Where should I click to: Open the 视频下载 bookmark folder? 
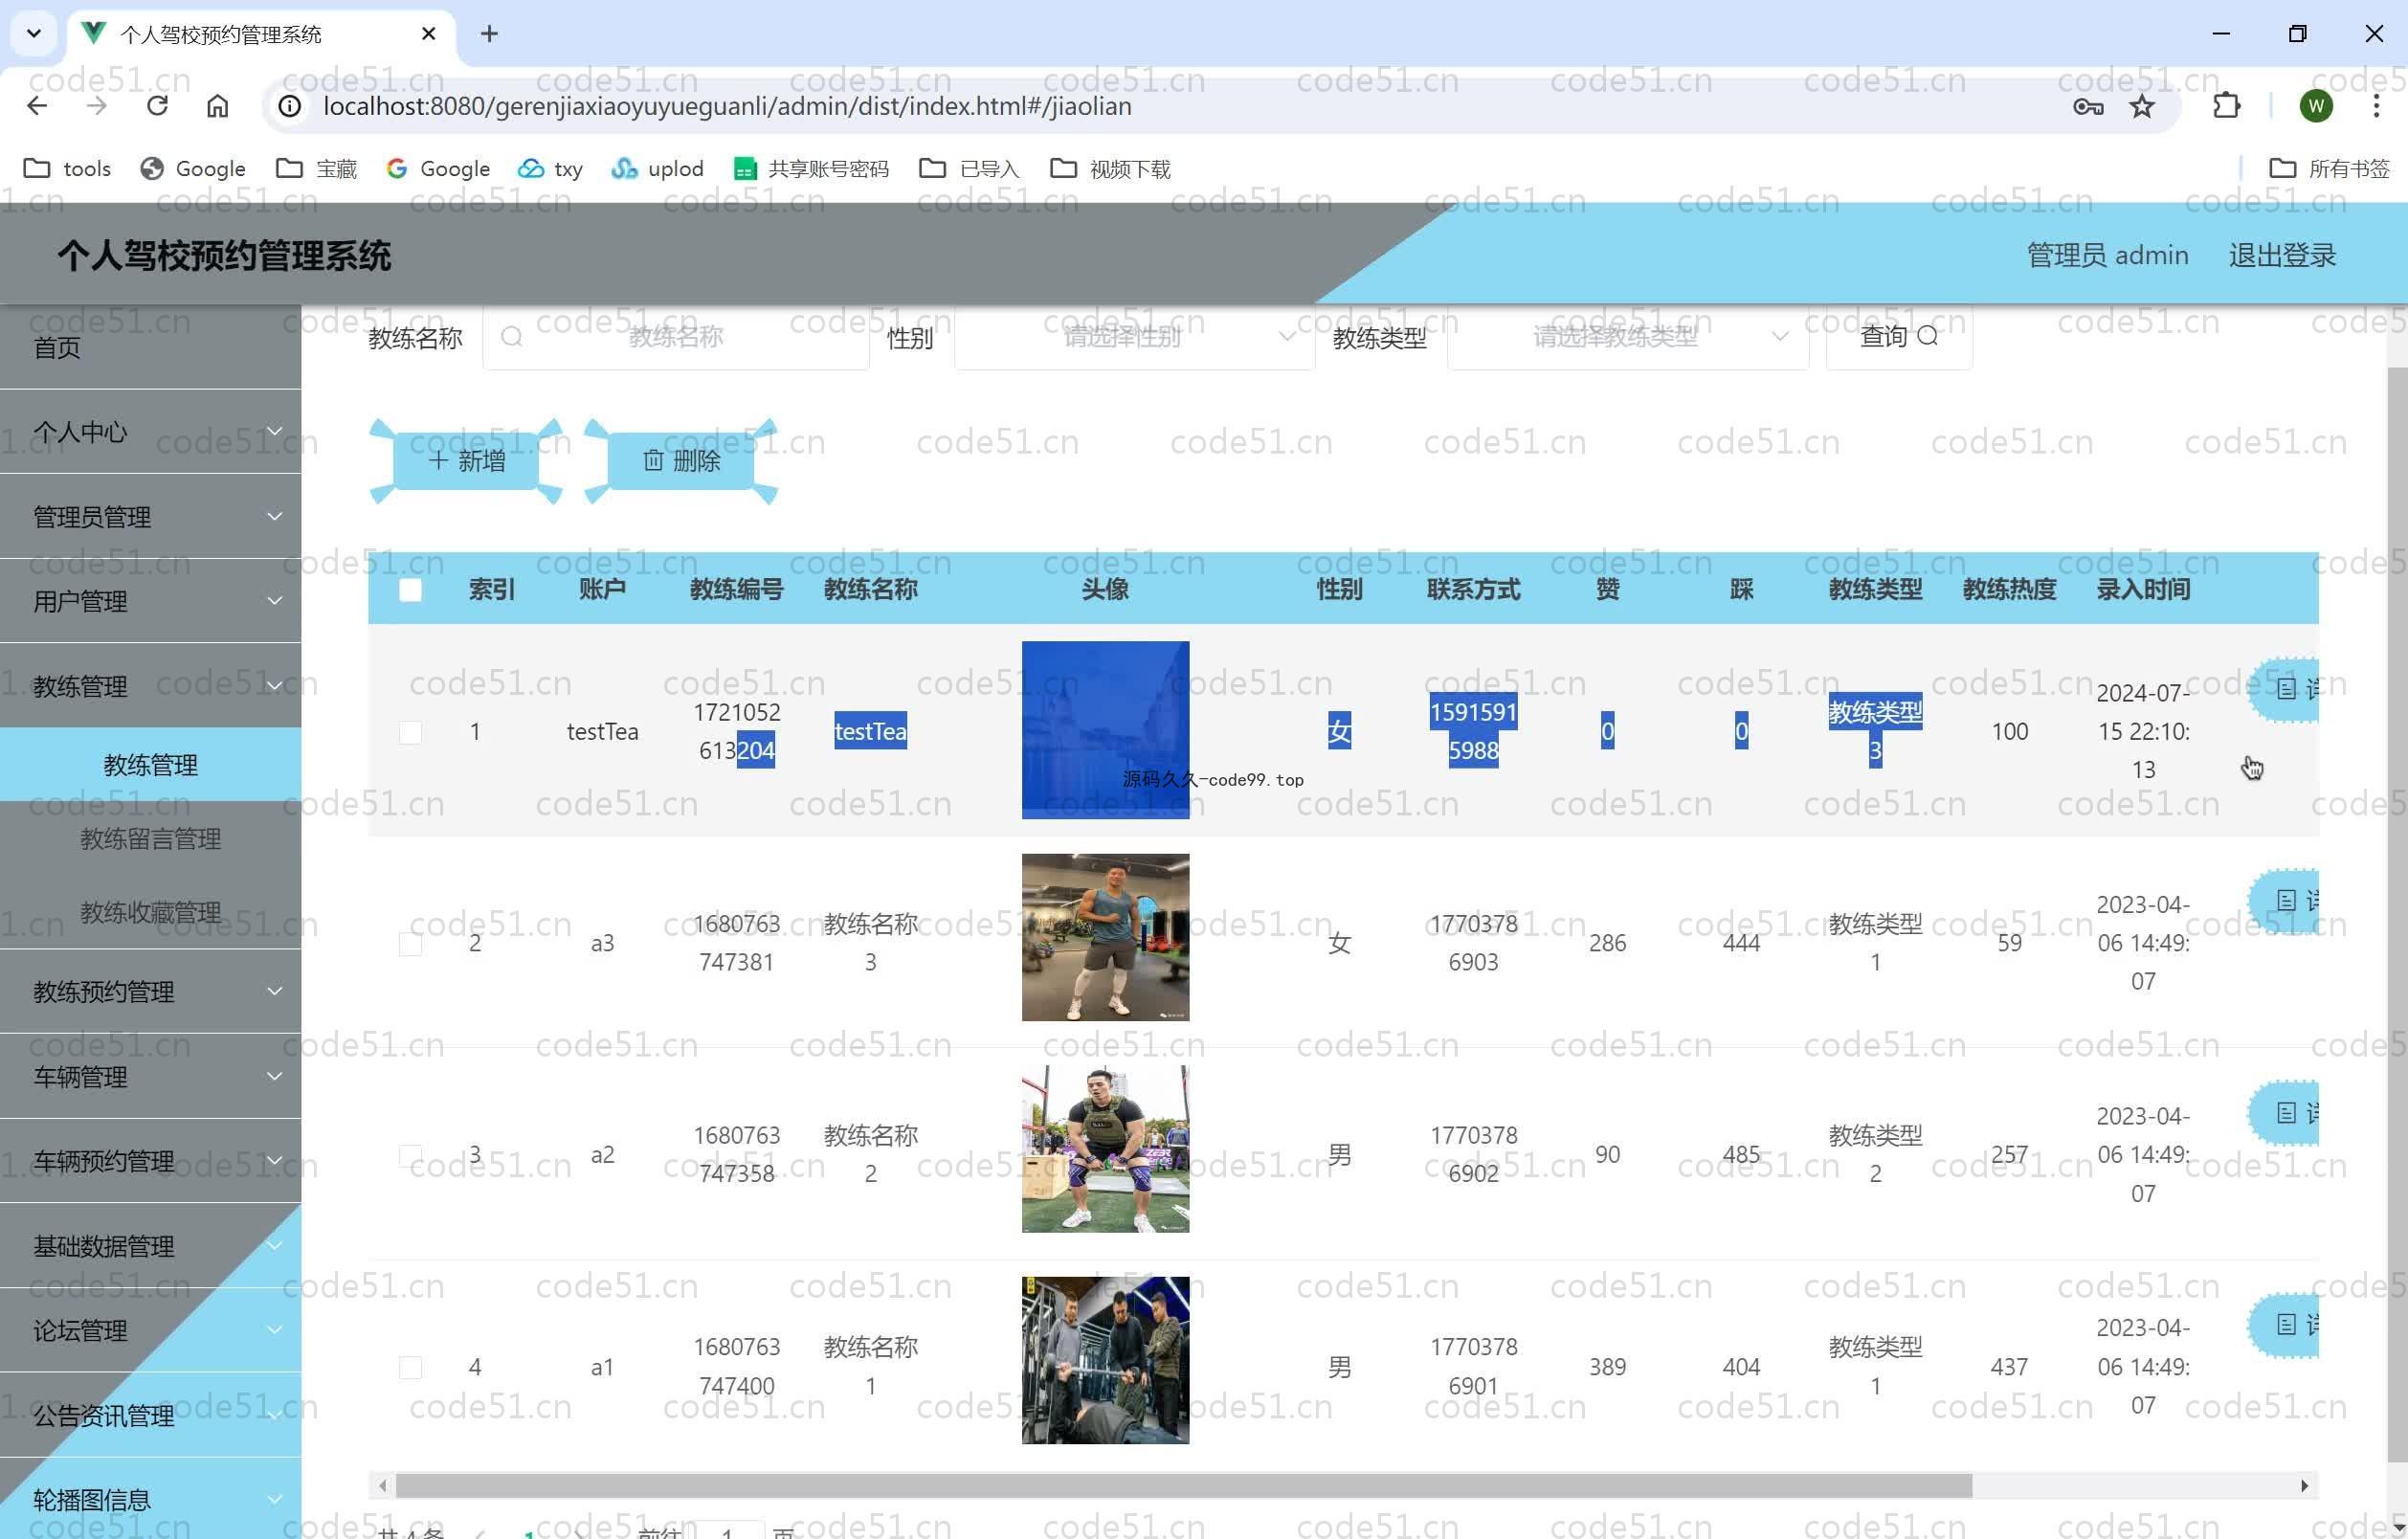click(x=1110, y=169)
